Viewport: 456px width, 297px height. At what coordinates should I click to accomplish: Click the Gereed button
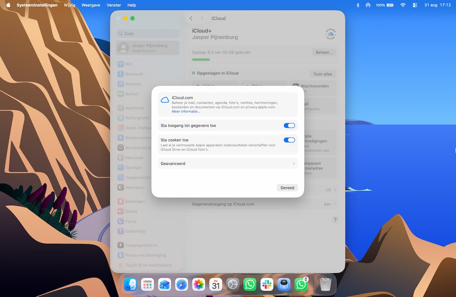pyautogui.click(x=287, y=188)
